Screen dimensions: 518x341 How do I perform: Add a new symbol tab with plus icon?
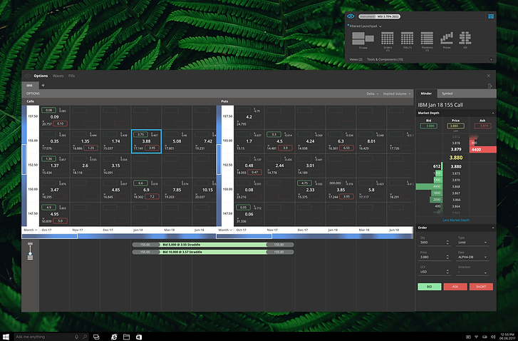click(x=43, y=86)
